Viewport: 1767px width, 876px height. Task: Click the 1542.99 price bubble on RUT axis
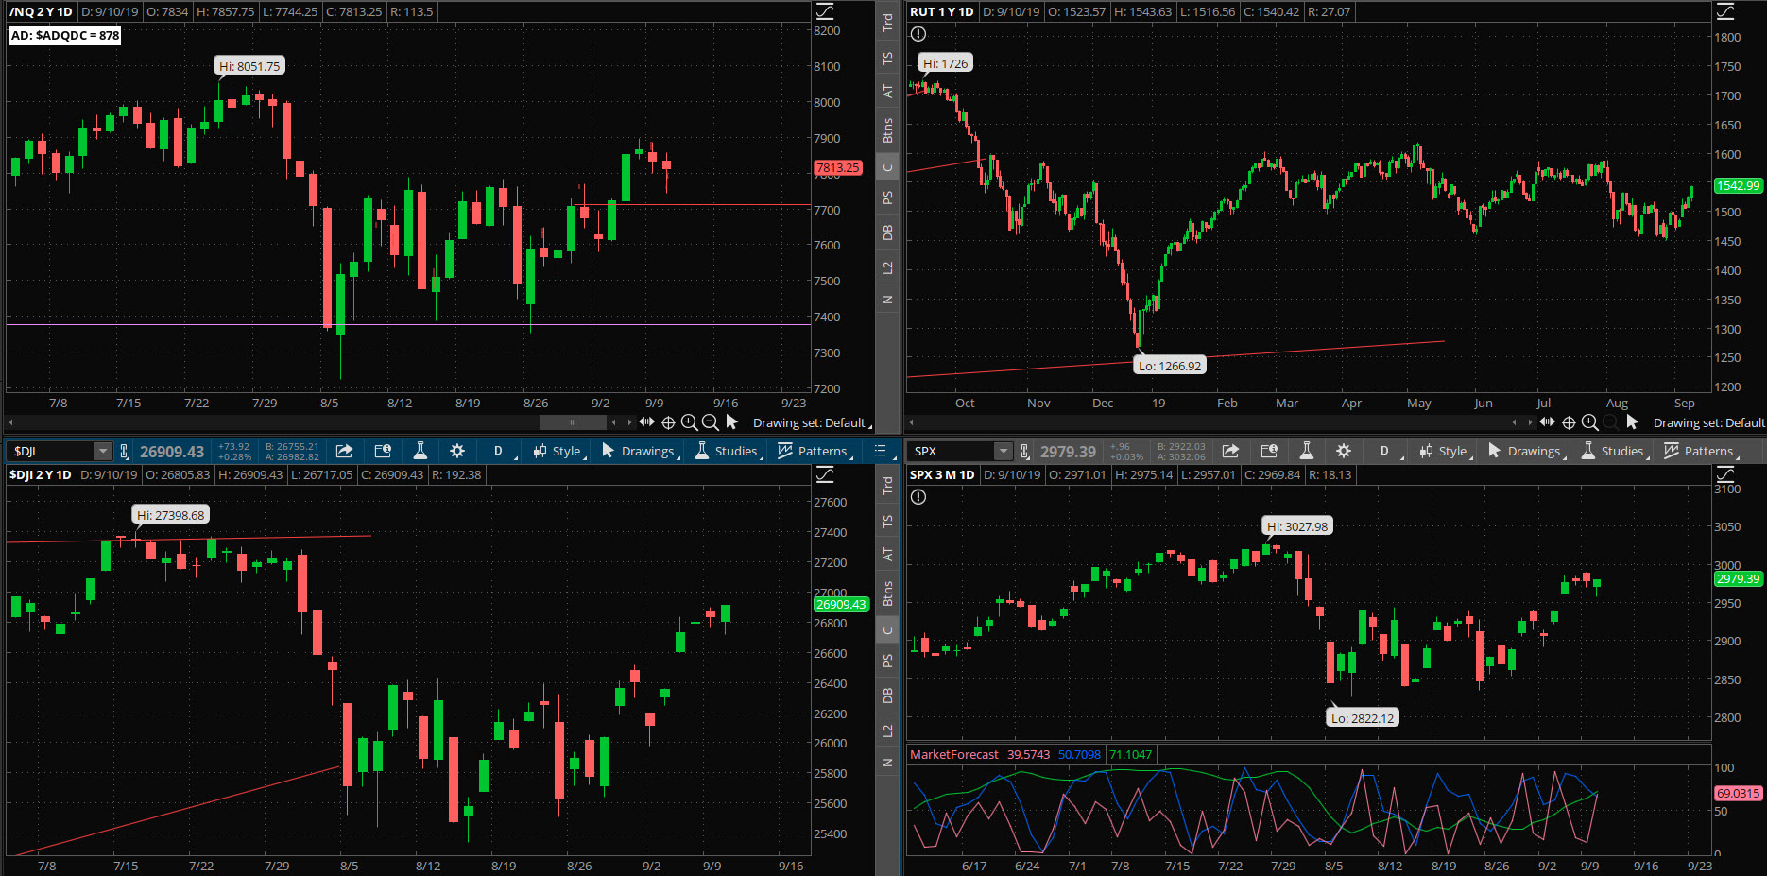point(1739,185)
